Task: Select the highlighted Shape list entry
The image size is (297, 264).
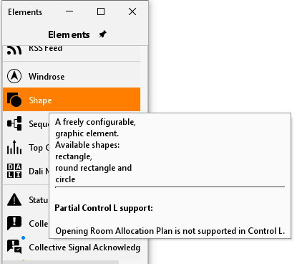Action: [72, 100]
